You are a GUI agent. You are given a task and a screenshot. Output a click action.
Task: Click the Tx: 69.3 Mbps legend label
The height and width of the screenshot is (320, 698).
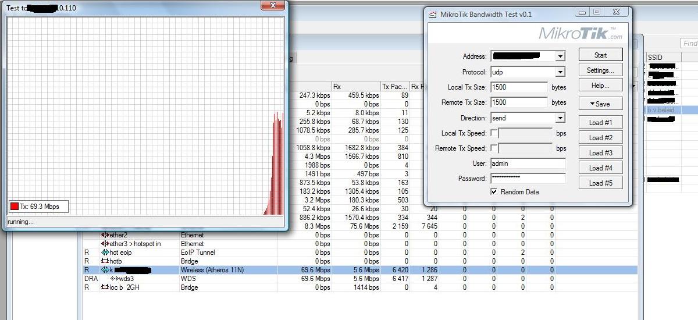click(x=40, y=207)
